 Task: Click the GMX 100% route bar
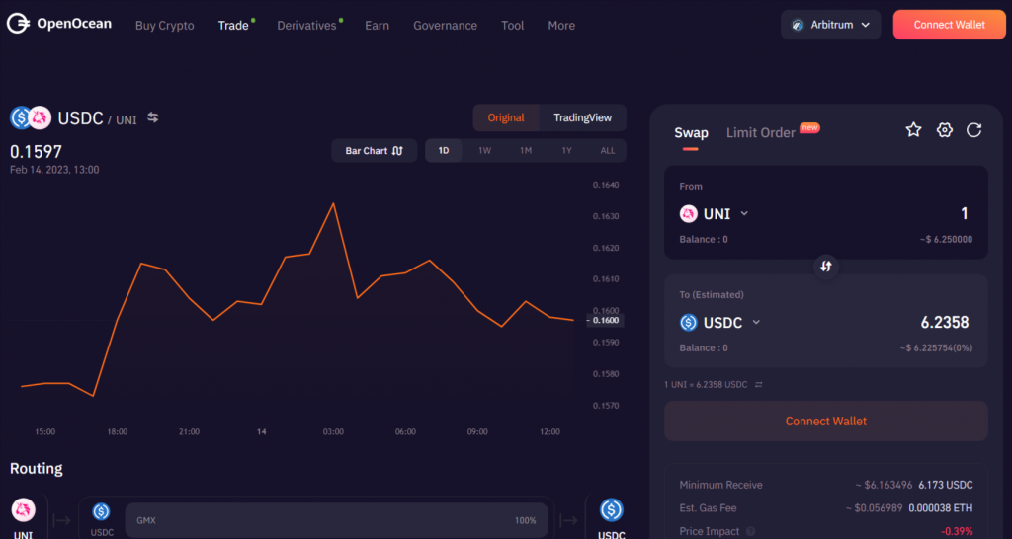[336, 520]
